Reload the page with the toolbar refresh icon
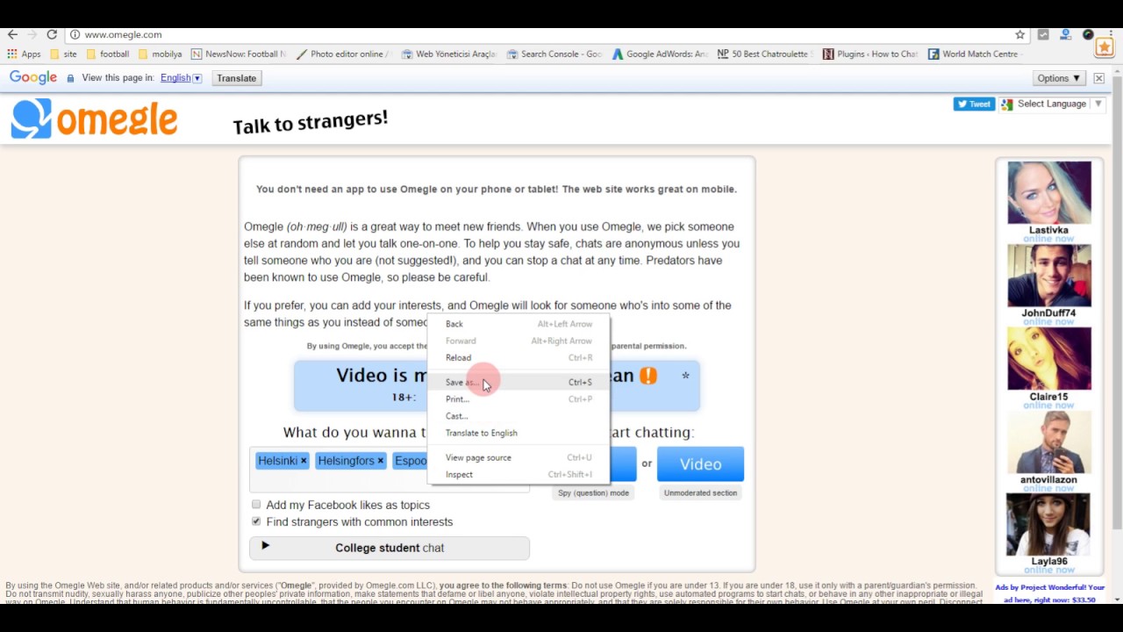 pyautogui.click(x=52, y=34)
